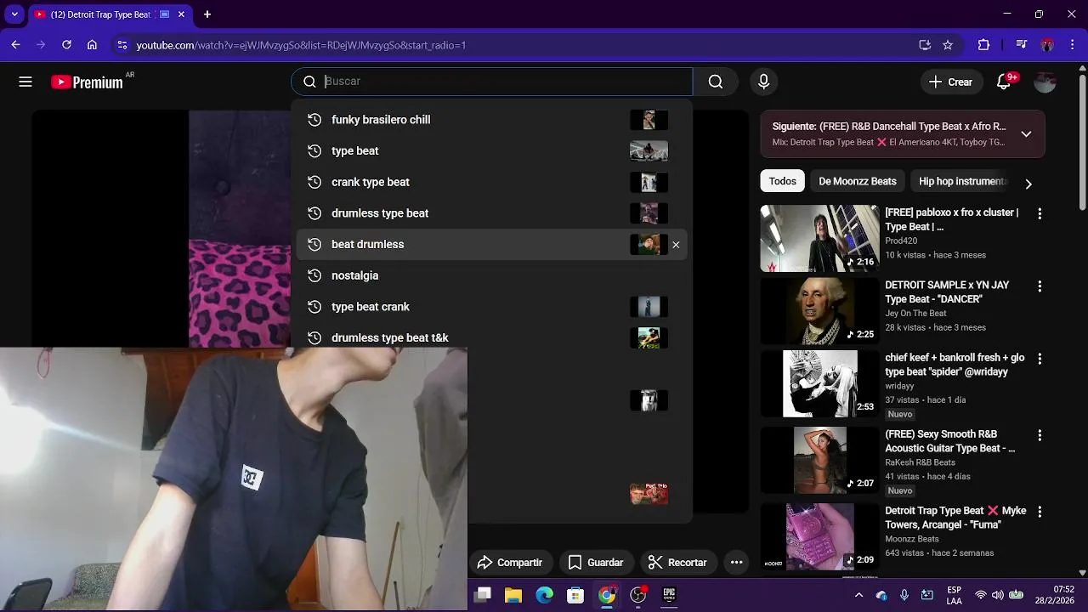Open the DETROIT SAMPLE x YN JAY title

coord(947,292)
